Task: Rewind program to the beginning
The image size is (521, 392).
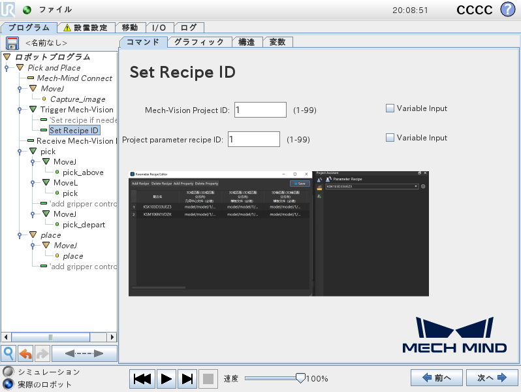Action: point(142,379)
